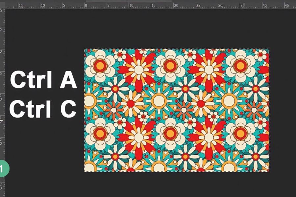Click the 'Ctrl A' shortcut text overlay

click(43, 80)
